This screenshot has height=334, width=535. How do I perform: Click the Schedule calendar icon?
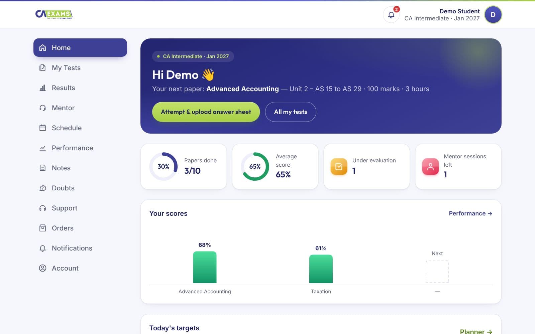(x=42, y=128)
